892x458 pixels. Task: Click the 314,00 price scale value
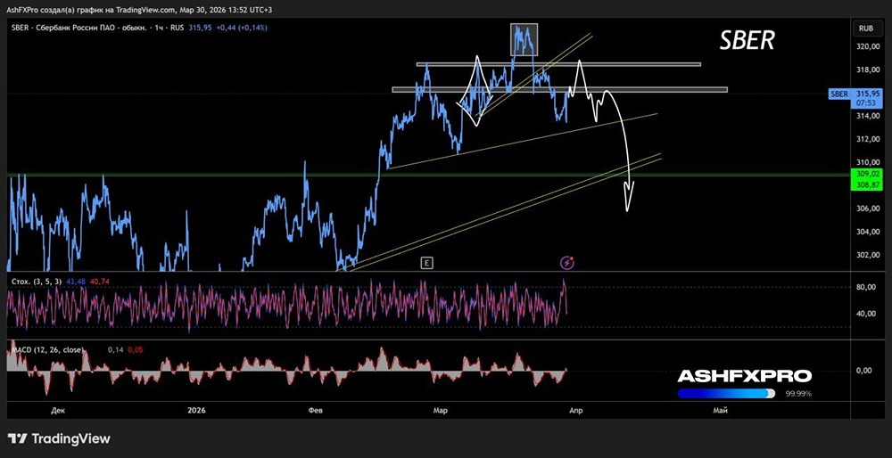[x=867, y=116]
